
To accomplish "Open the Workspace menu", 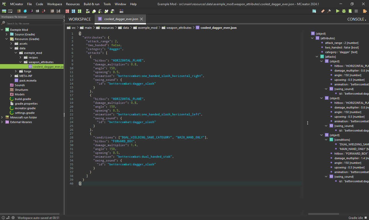I will point(54,4).
